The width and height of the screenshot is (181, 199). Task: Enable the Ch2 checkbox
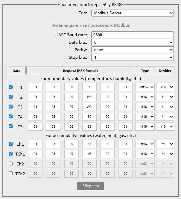tap(11, 164)
